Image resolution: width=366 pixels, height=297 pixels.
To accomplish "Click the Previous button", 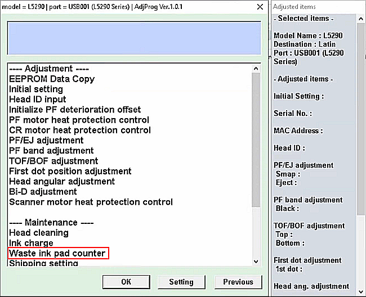I will click(238, 282).
